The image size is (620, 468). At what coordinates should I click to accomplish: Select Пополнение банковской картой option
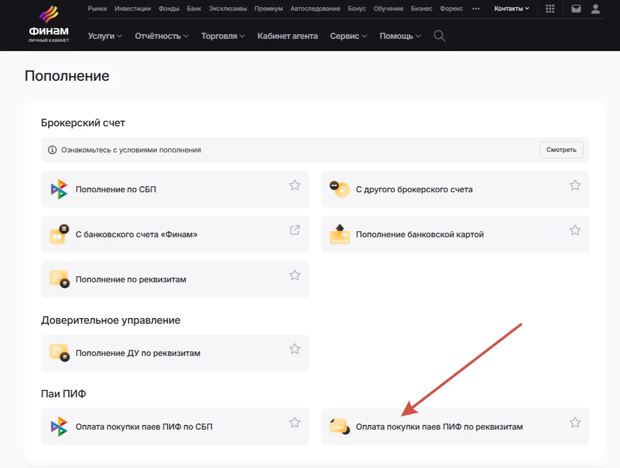[x=455, y=234]
